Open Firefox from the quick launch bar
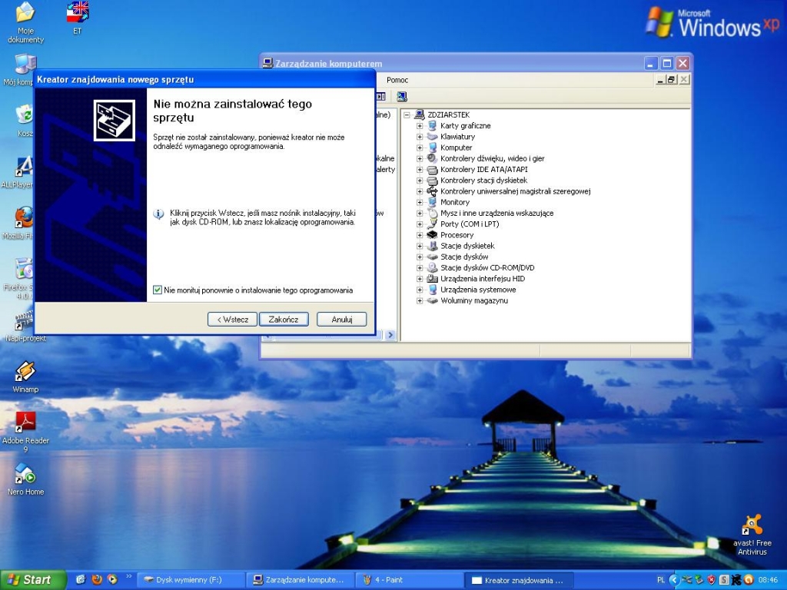 [x=97, y=579]
